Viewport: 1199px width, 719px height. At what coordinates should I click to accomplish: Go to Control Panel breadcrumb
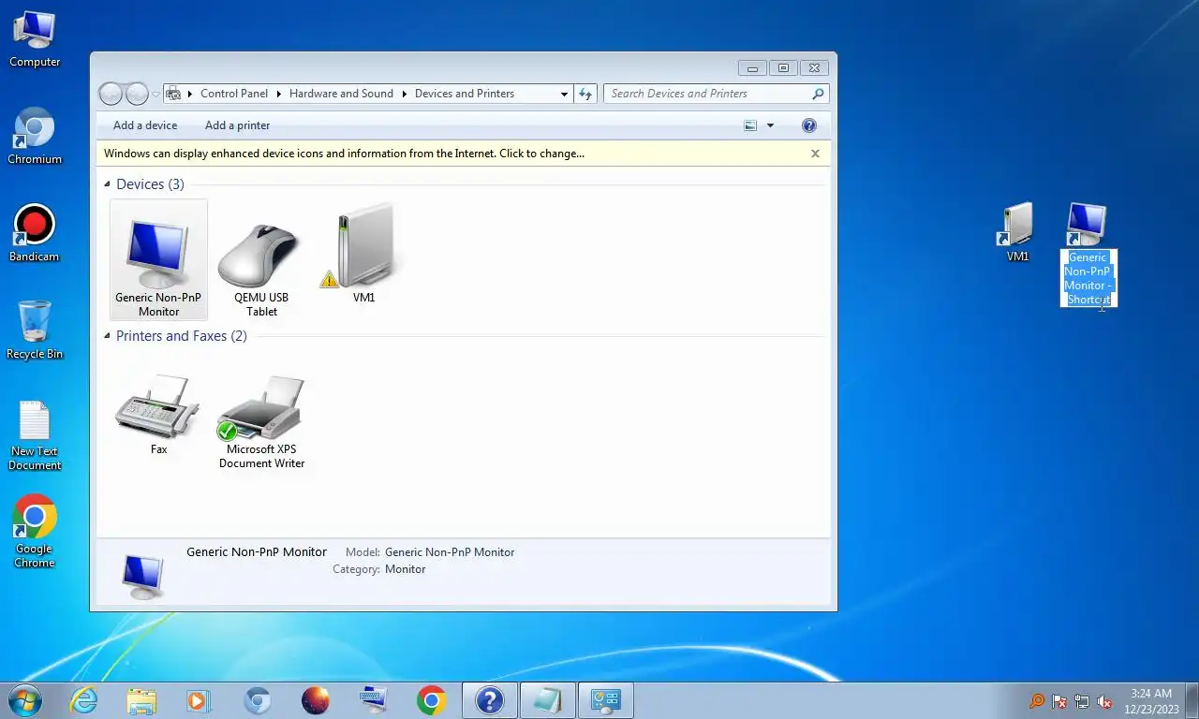click(234, 94)
